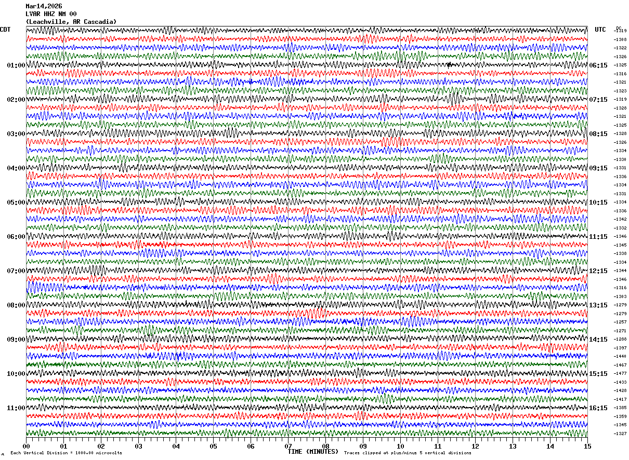The height and width of the screenshot is (460, 629).
Task: Click the 15:15 UTC time label
Action: pos(598,374)
